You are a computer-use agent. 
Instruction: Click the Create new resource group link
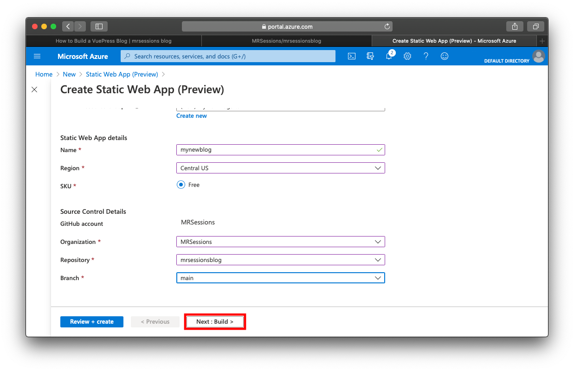tap(192, 116)
